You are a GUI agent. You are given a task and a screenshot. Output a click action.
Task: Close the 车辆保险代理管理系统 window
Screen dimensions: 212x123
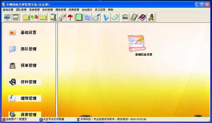coord(207,5)
